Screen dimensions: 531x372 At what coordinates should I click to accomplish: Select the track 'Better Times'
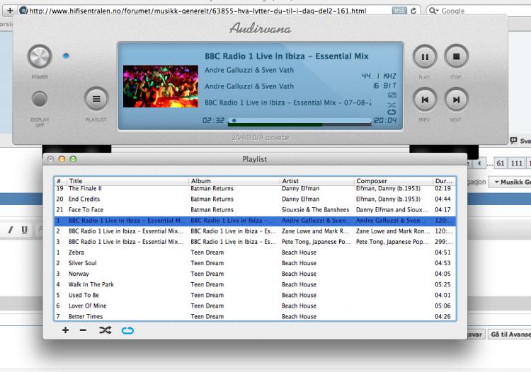click(x=255, y=316)
